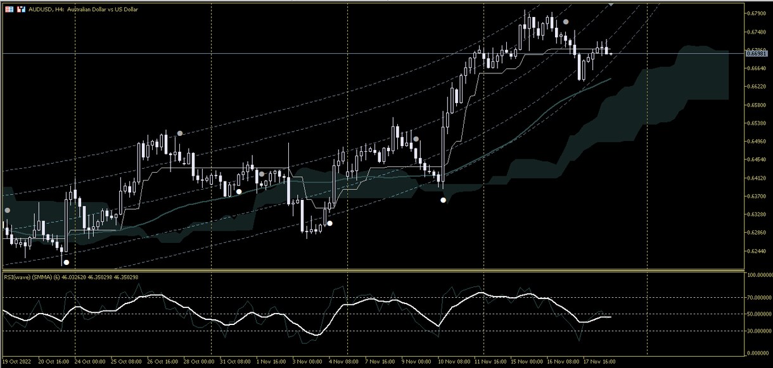Click the 0.65800 price axis label

point(757,105)
